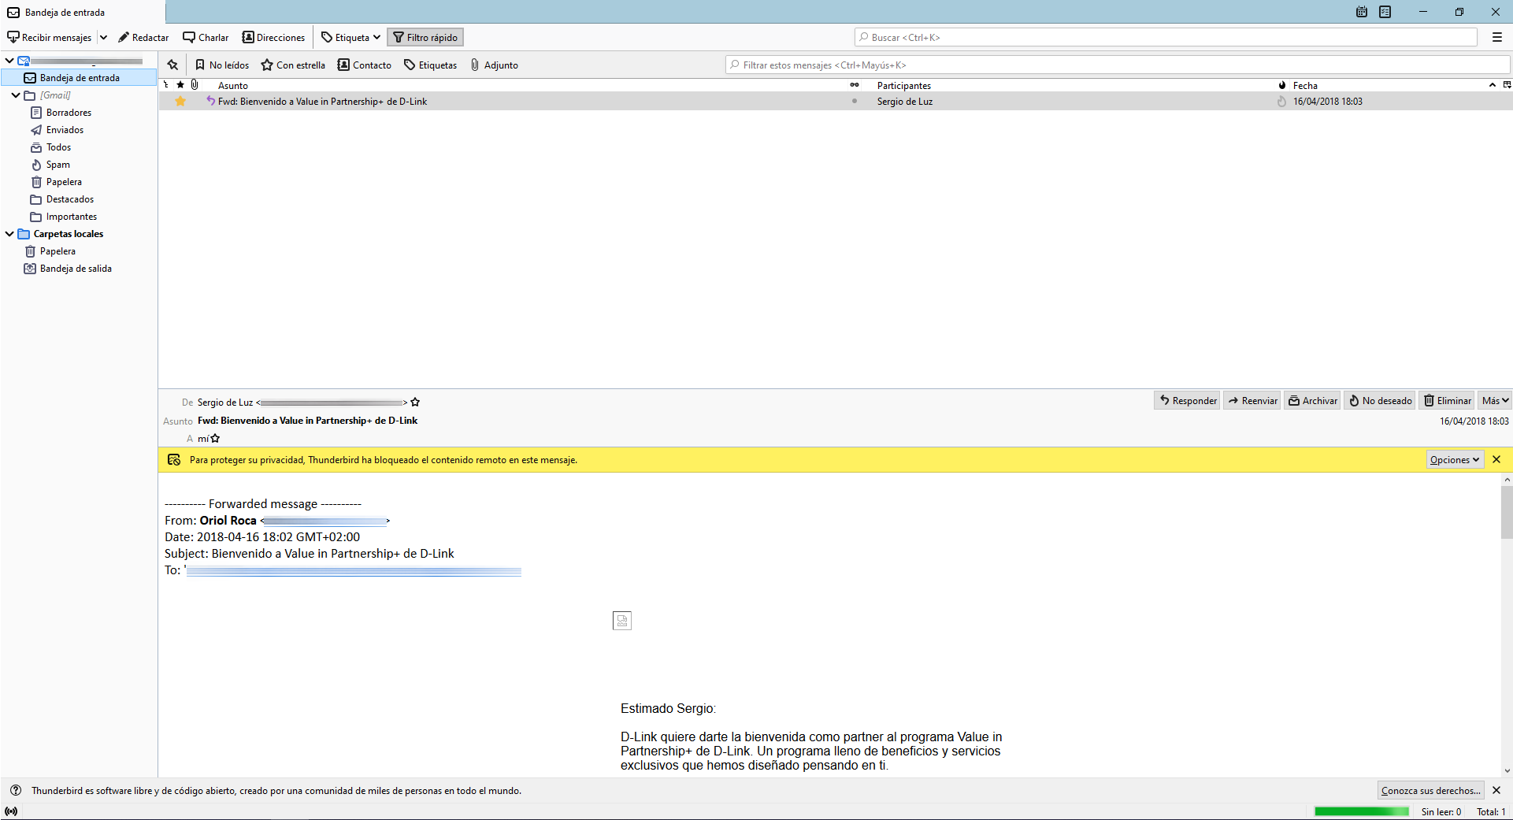The height and width of the screenshot is (820, 1513).
Task: Open the Enviados folder
Action: point(65,130)
